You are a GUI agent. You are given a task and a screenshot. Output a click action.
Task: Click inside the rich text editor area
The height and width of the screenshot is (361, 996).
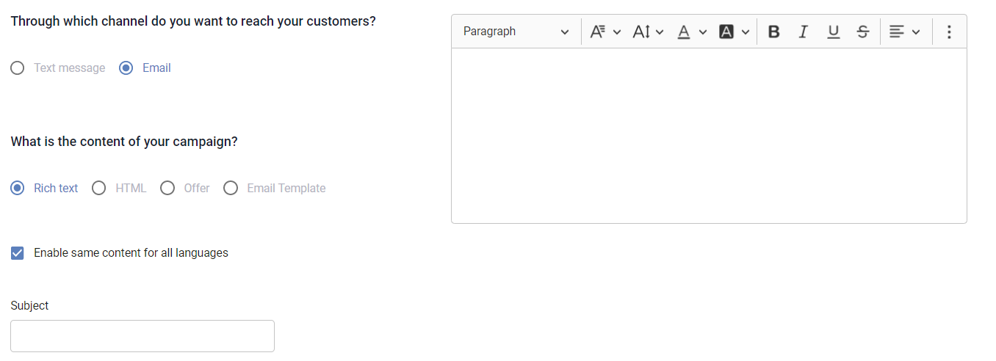point(709,136)
